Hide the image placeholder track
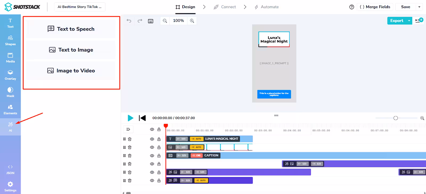426x194 pixels. click(x=152, y=147)
